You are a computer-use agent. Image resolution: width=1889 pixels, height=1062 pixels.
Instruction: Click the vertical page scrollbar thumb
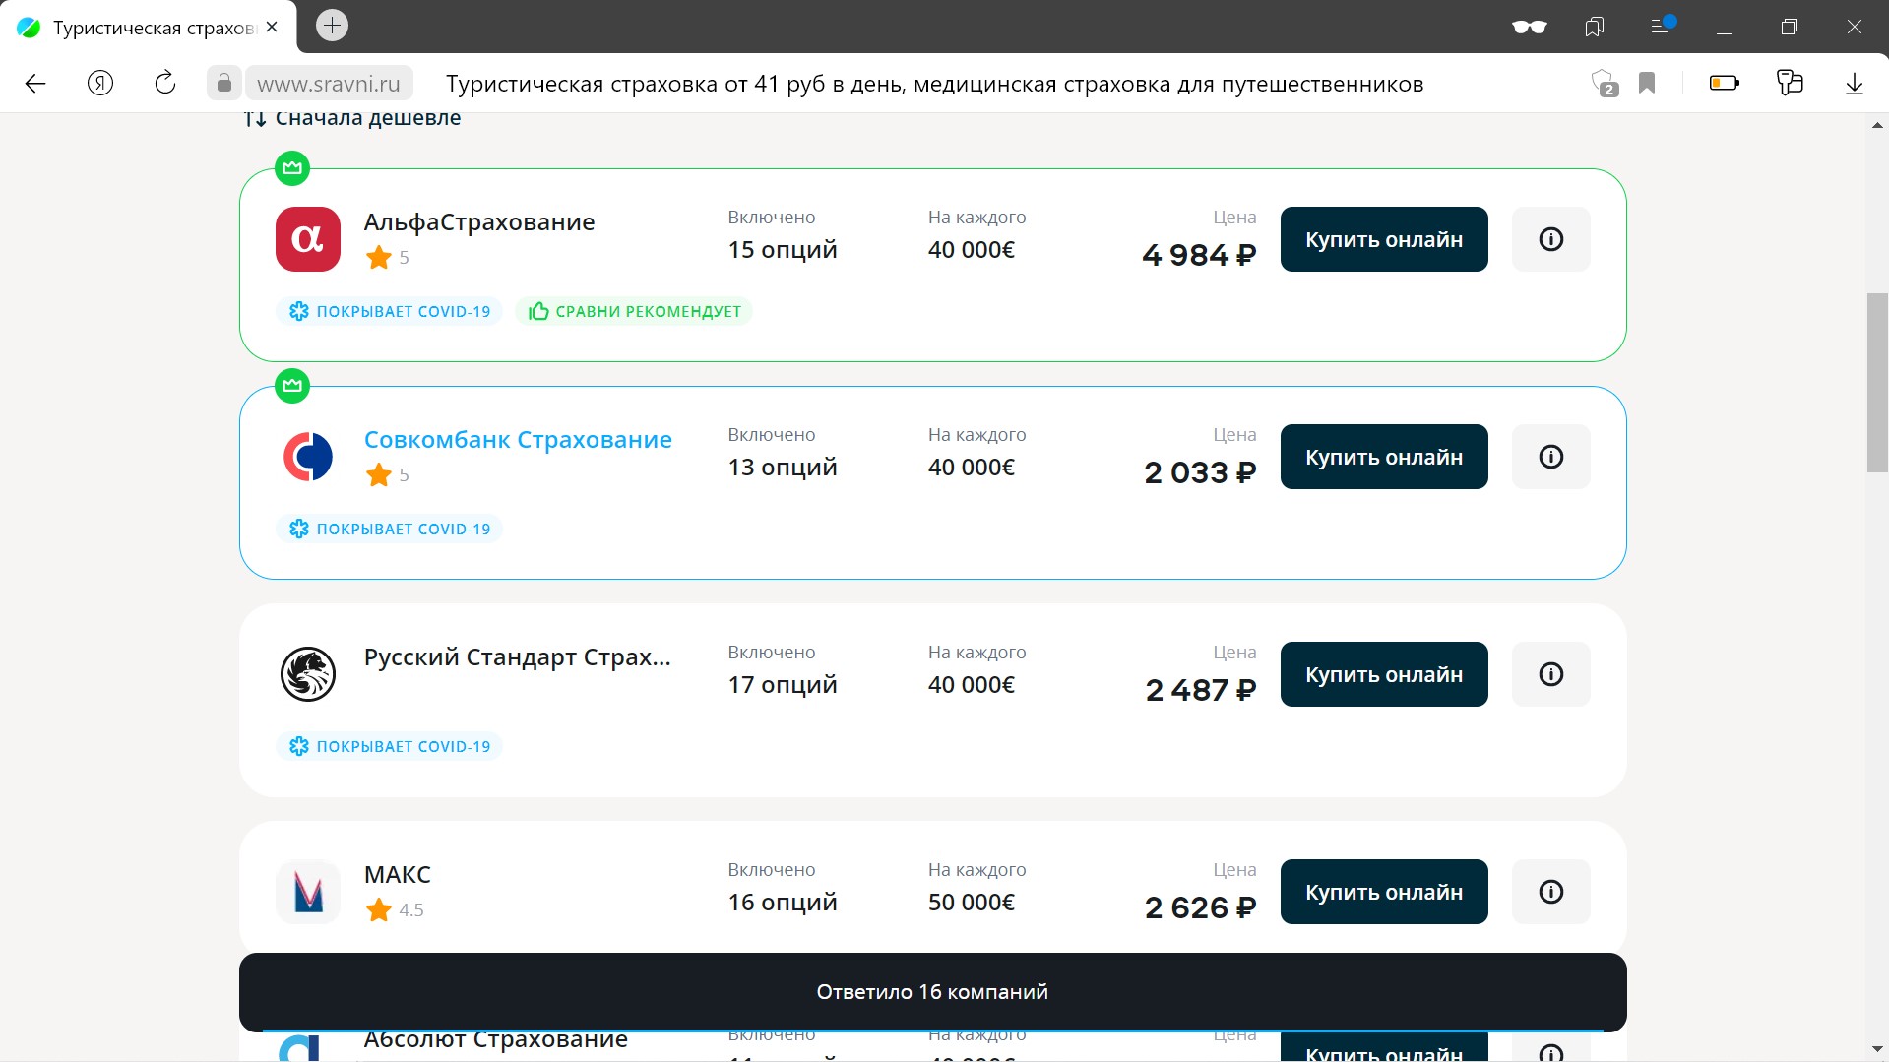click(x=1876, y=384)
